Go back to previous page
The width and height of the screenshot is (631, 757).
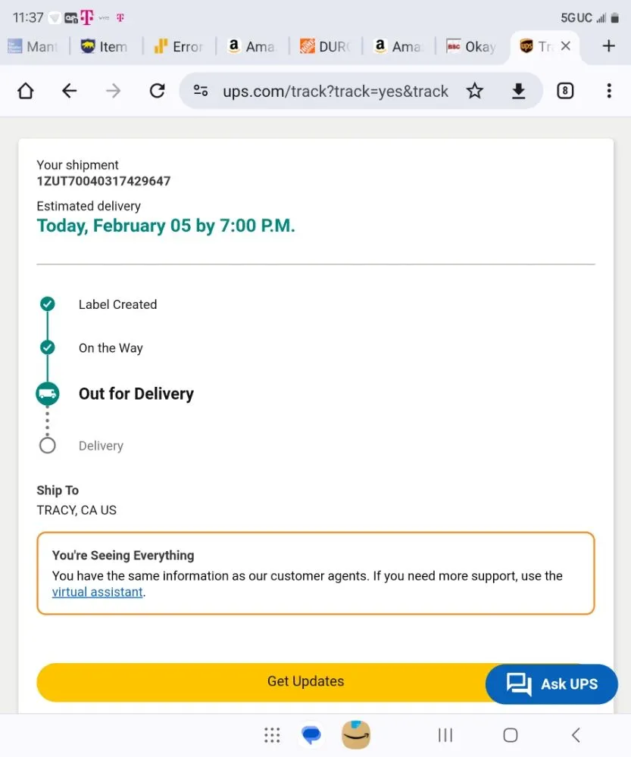[69, 92]
